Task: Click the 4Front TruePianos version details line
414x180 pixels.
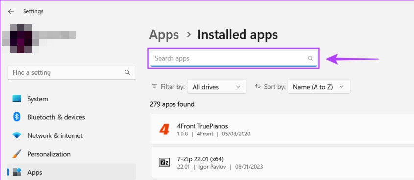Action: pyautogui.click(x=214, y=134)
